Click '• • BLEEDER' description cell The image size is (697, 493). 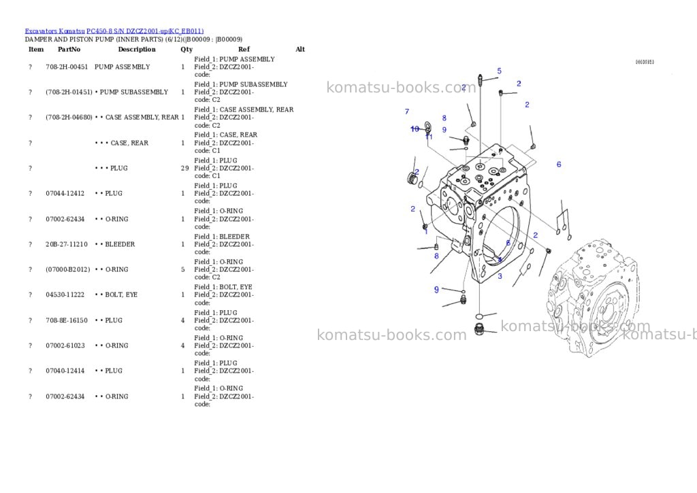click(114, 244)
